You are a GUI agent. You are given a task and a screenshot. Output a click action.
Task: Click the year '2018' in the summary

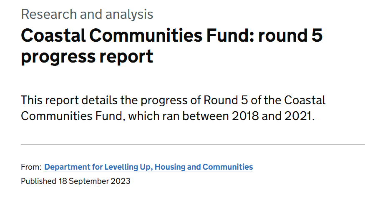point(245,116)
